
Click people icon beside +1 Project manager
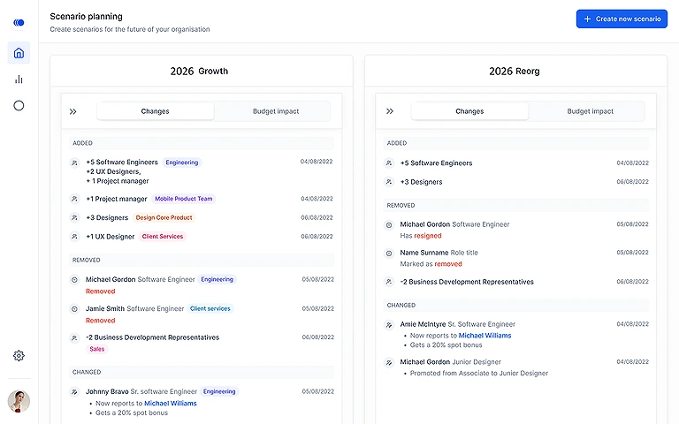(x=74, y=199)
